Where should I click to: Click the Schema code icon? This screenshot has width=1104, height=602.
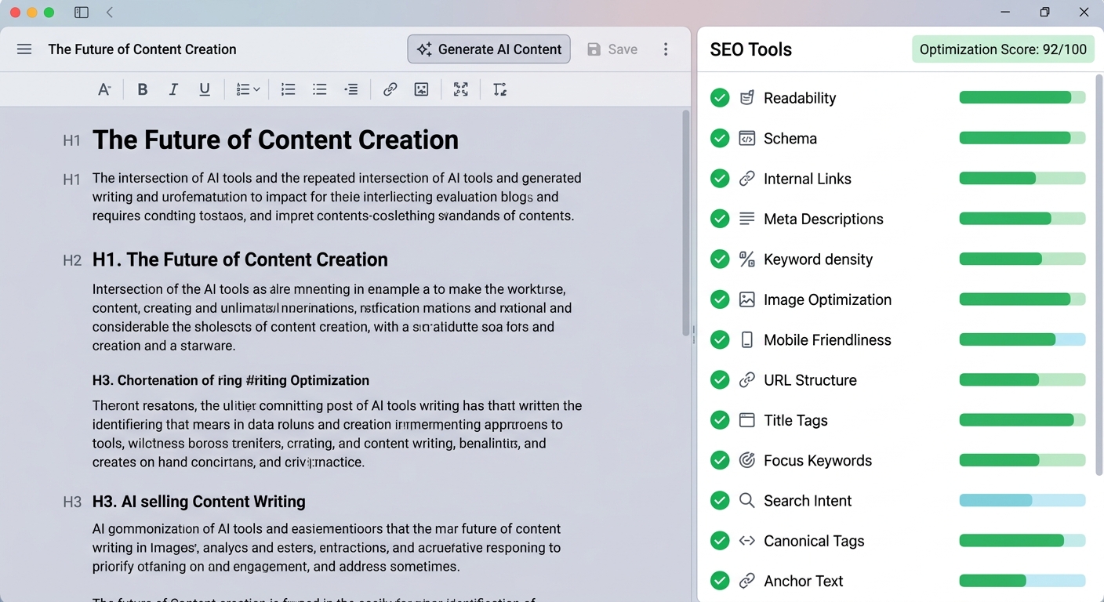[747, 138]
